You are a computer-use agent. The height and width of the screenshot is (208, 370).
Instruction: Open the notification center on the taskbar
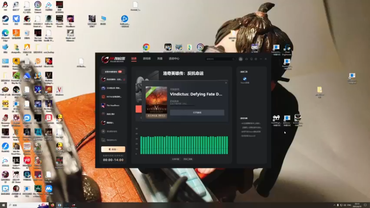coord(365,205)
